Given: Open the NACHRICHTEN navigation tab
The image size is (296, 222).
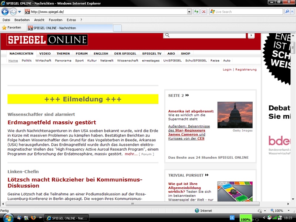Looking at the screenshot, I should pyautogui.click(x=21, y=54).
